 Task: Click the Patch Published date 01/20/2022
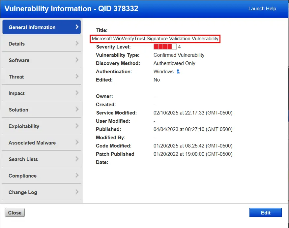coord(193,154)
